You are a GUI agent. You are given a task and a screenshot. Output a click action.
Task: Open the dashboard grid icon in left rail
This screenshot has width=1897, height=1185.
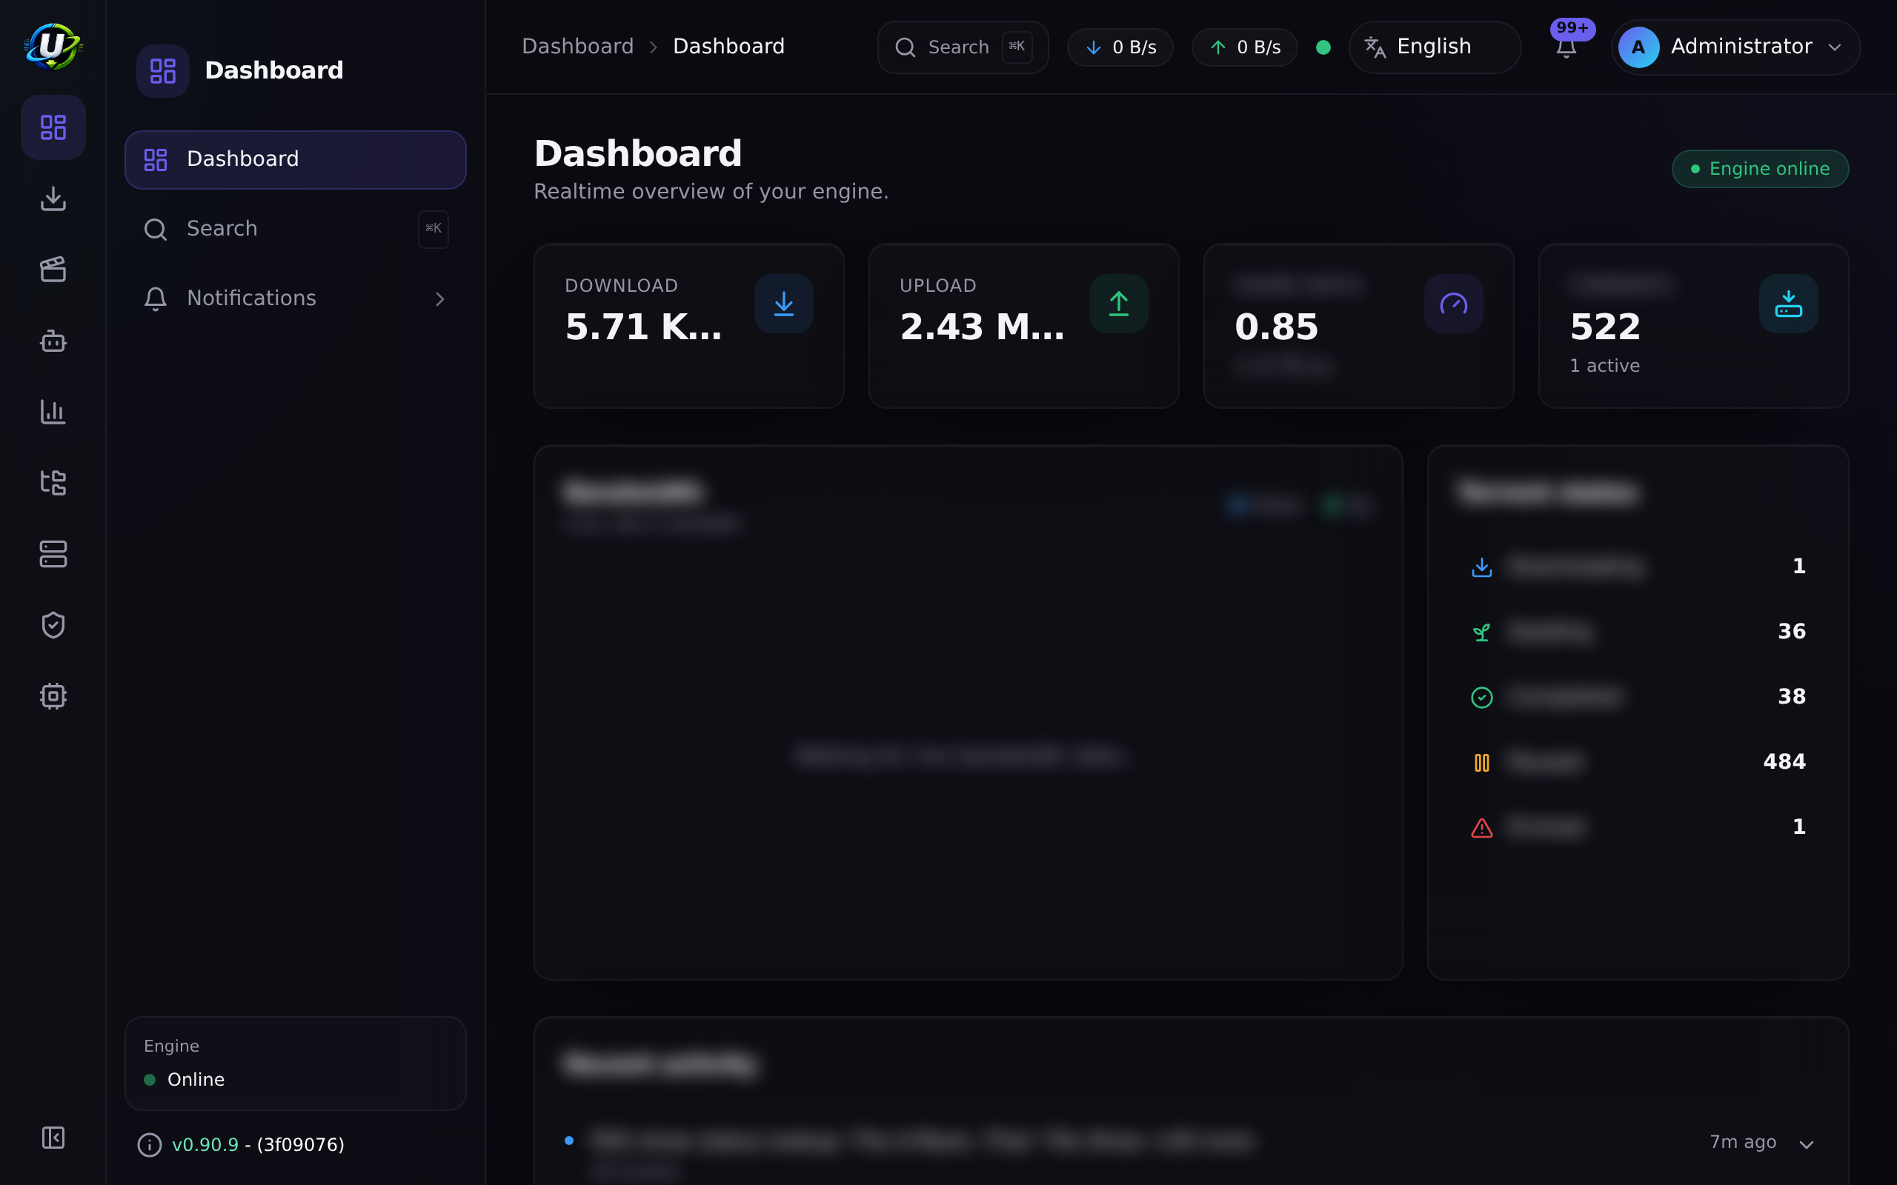click(x=53, y=127)
